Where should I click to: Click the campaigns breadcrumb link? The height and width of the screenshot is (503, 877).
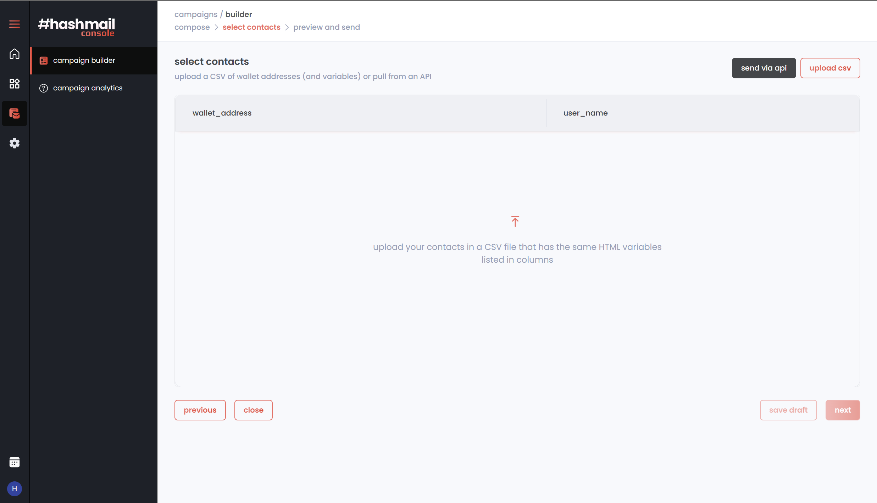coord(196,15)
